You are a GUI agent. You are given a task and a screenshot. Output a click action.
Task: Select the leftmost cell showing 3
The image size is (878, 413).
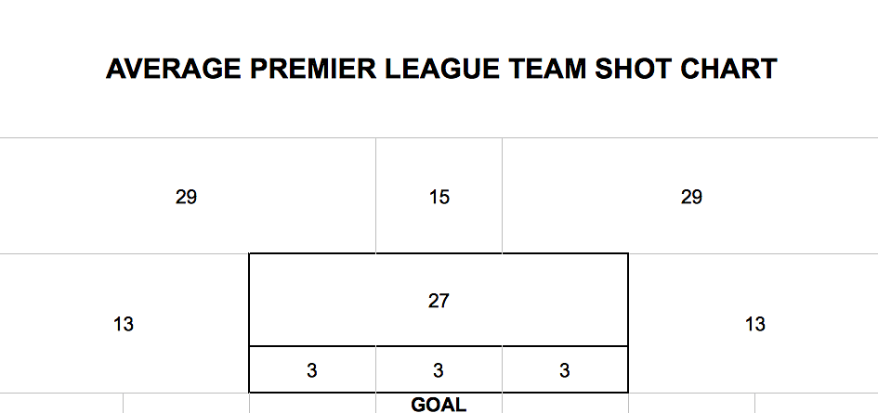click(312, 369)
